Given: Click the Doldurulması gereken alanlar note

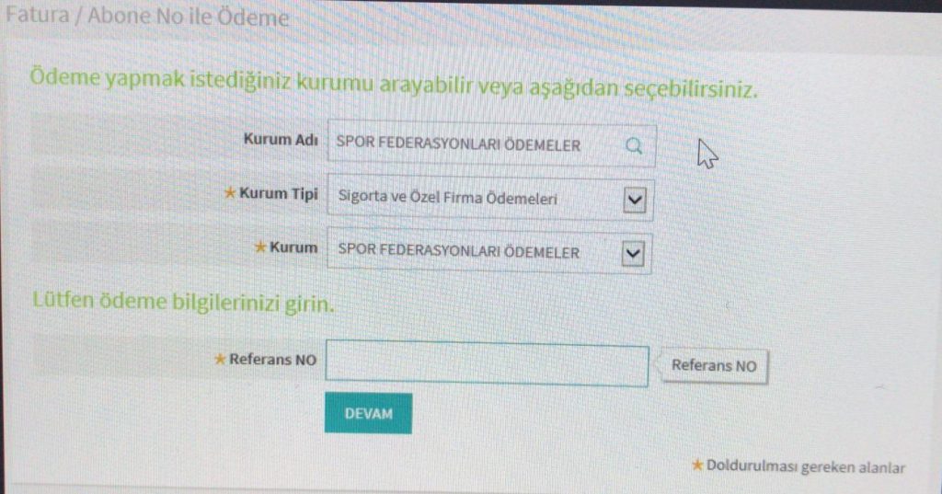Looking at the screenshot, I should [x=805, y=467].
